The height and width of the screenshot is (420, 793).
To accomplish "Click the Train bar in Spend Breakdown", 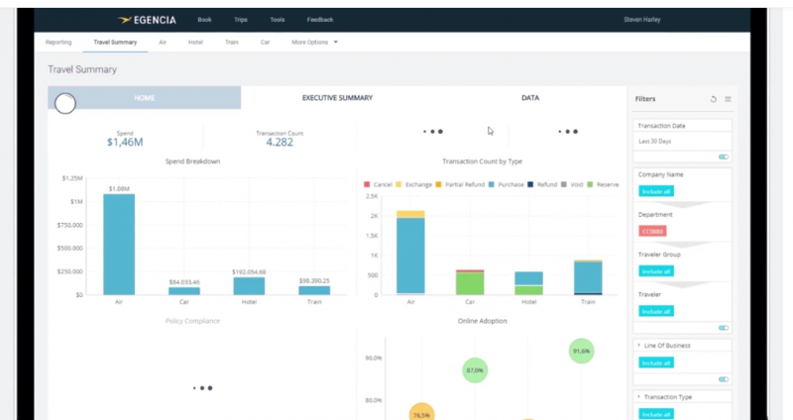I will tap(314, 290).
